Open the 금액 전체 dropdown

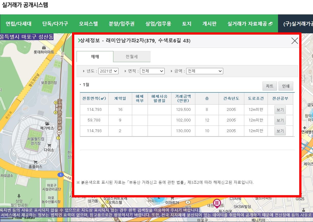point(204,71)
